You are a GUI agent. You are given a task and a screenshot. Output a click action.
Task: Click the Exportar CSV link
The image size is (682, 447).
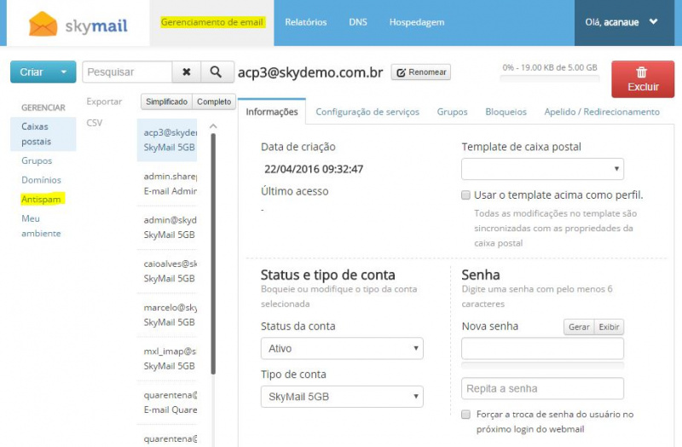point(104,112)
